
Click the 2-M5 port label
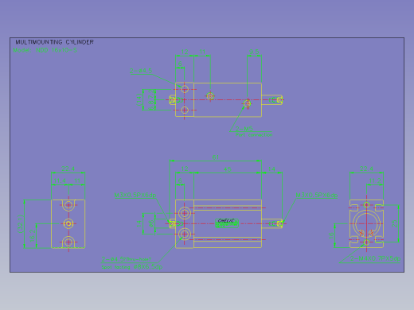point(244,129)
